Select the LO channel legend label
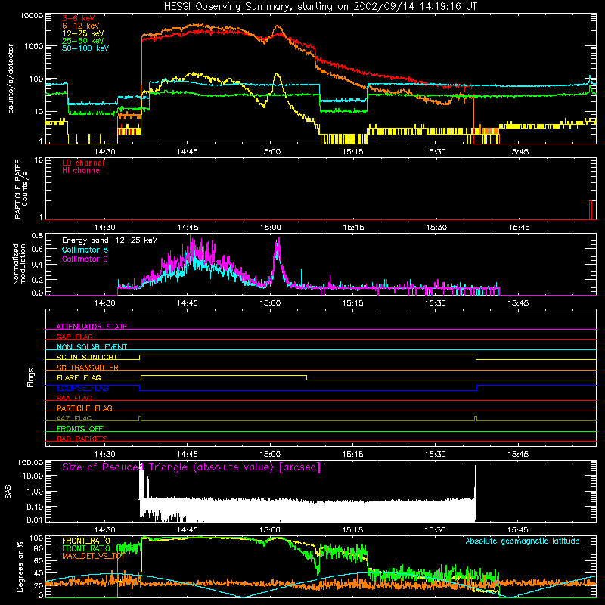The image size is (605, 605). (x=83, y=163)
